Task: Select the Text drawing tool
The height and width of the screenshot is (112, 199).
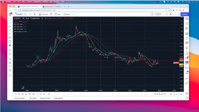Action: [10, 34]
